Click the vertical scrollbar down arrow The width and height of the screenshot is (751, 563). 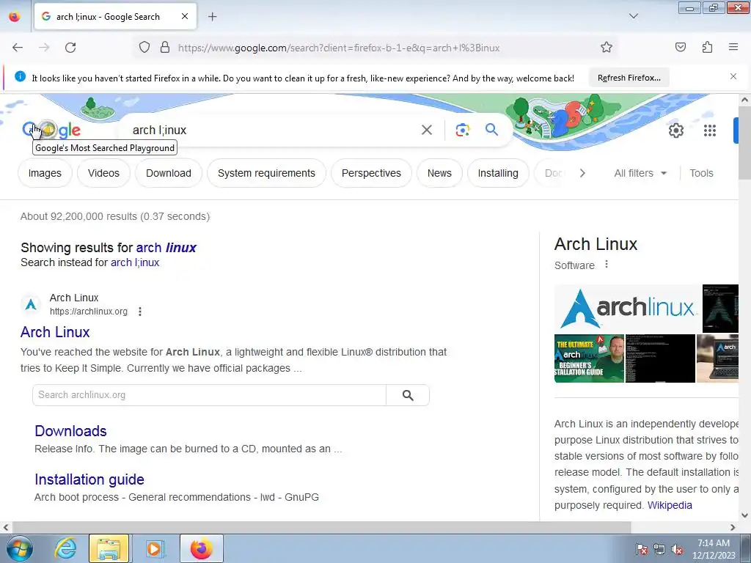[x=744, y=515]
